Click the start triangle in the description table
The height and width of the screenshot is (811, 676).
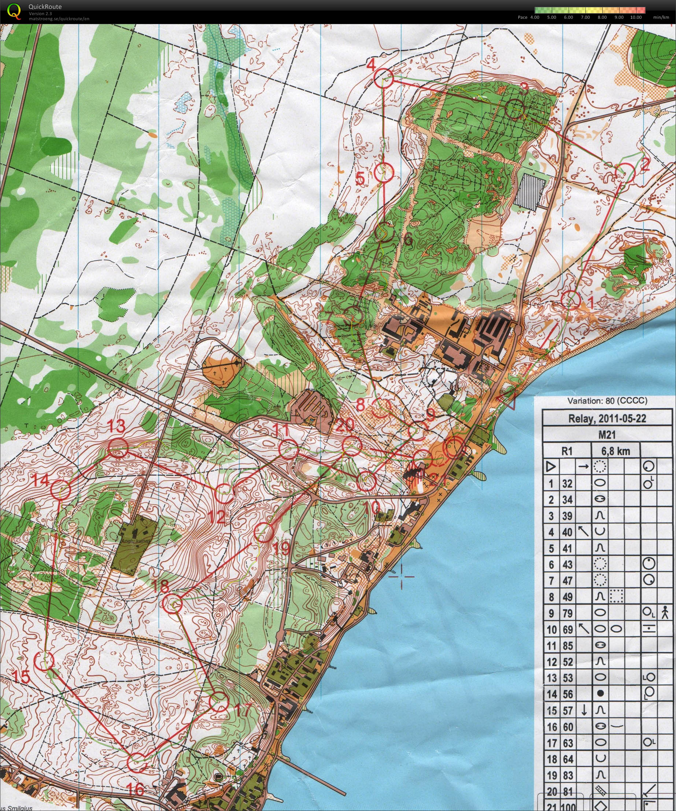click(x=551, y=467)
